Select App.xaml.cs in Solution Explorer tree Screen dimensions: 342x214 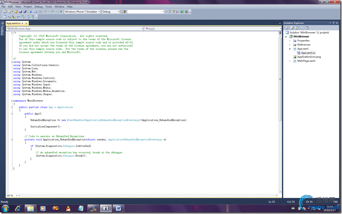pos(308,53)
